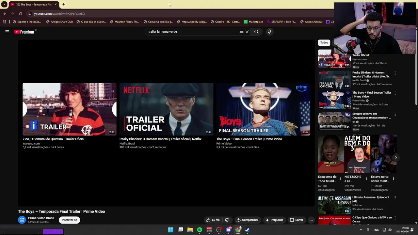Open a new Chrome tab
The image size is (418, 235).
[x=63, y=5]
